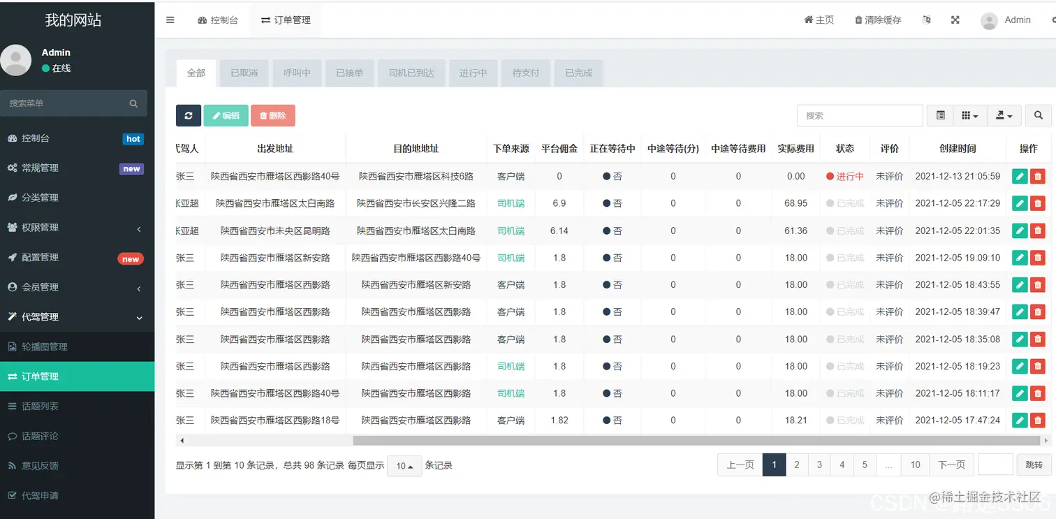Click the table 搜索 input field

[x=860, y=116]
